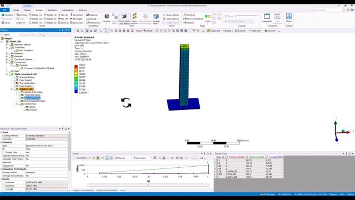
Task: Click the Angle value field
Action: (24, 23)
